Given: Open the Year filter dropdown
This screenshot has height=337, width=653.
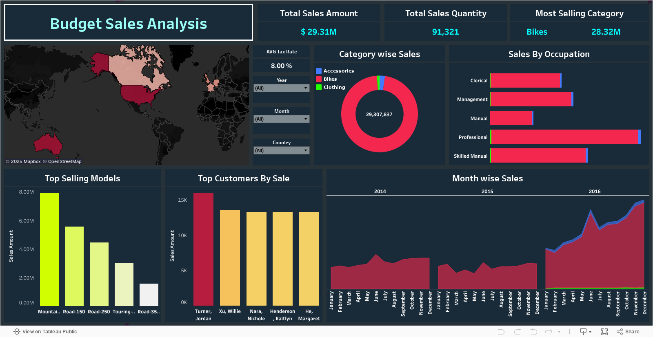Looking at the screenshot, I should tap(282, 88).
